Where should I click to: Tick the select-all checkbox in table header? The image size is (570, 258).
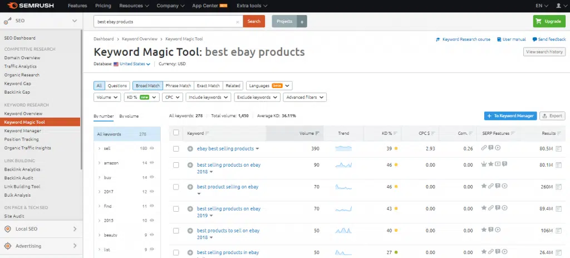[176, 133]
